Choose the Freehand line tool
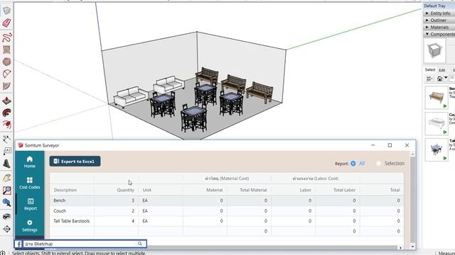455x255 pixels. point(6,37)
